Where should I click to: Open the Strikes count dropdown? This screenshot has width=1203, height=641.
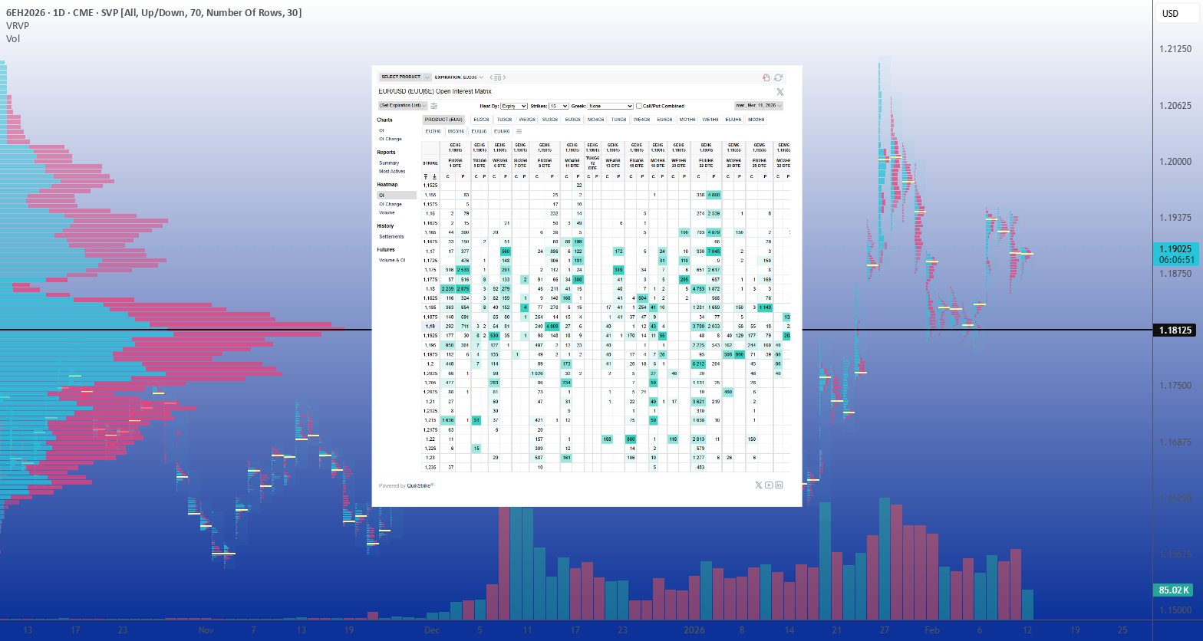[559, 106]
